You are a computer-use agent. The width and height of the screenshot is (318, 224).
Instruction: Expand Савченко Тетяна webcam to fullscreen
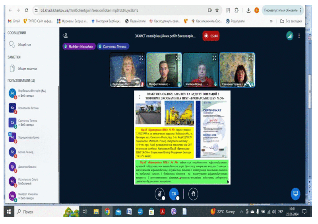tap(251, 58)
